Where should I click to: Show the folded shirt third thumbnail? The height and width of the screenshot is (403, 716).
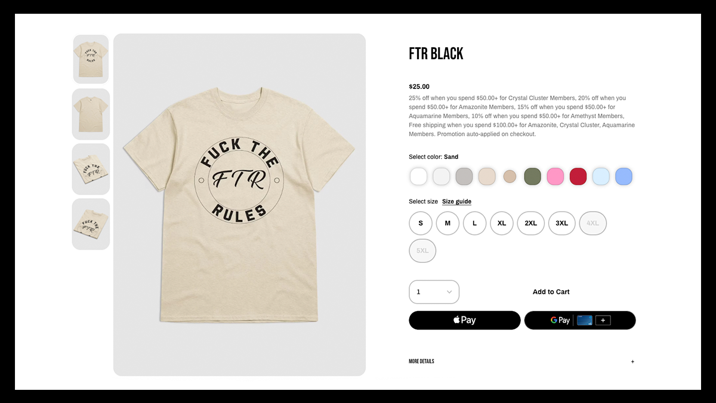pos(91,169)
